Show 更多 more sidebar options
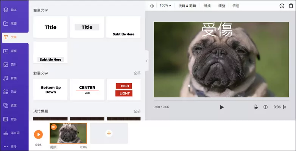This screenshot has height=151, width=296. tap(10, 147)
